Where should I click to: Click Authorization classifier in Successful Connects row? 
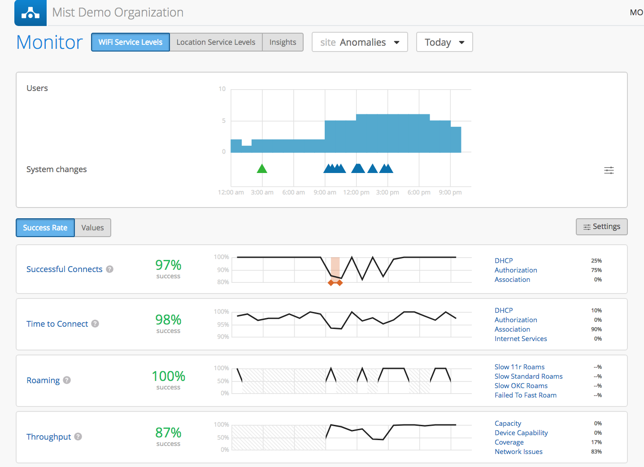pos(516,270)
